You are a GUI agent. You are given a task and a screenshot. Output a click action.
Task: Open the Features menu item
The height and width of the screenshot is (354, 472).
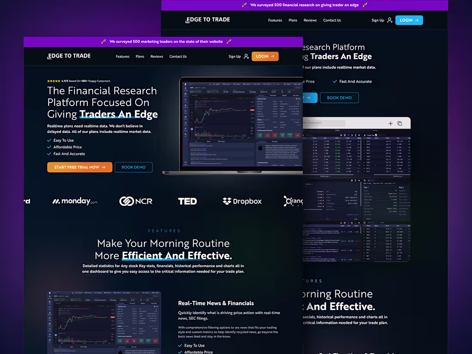coord(122,56)
